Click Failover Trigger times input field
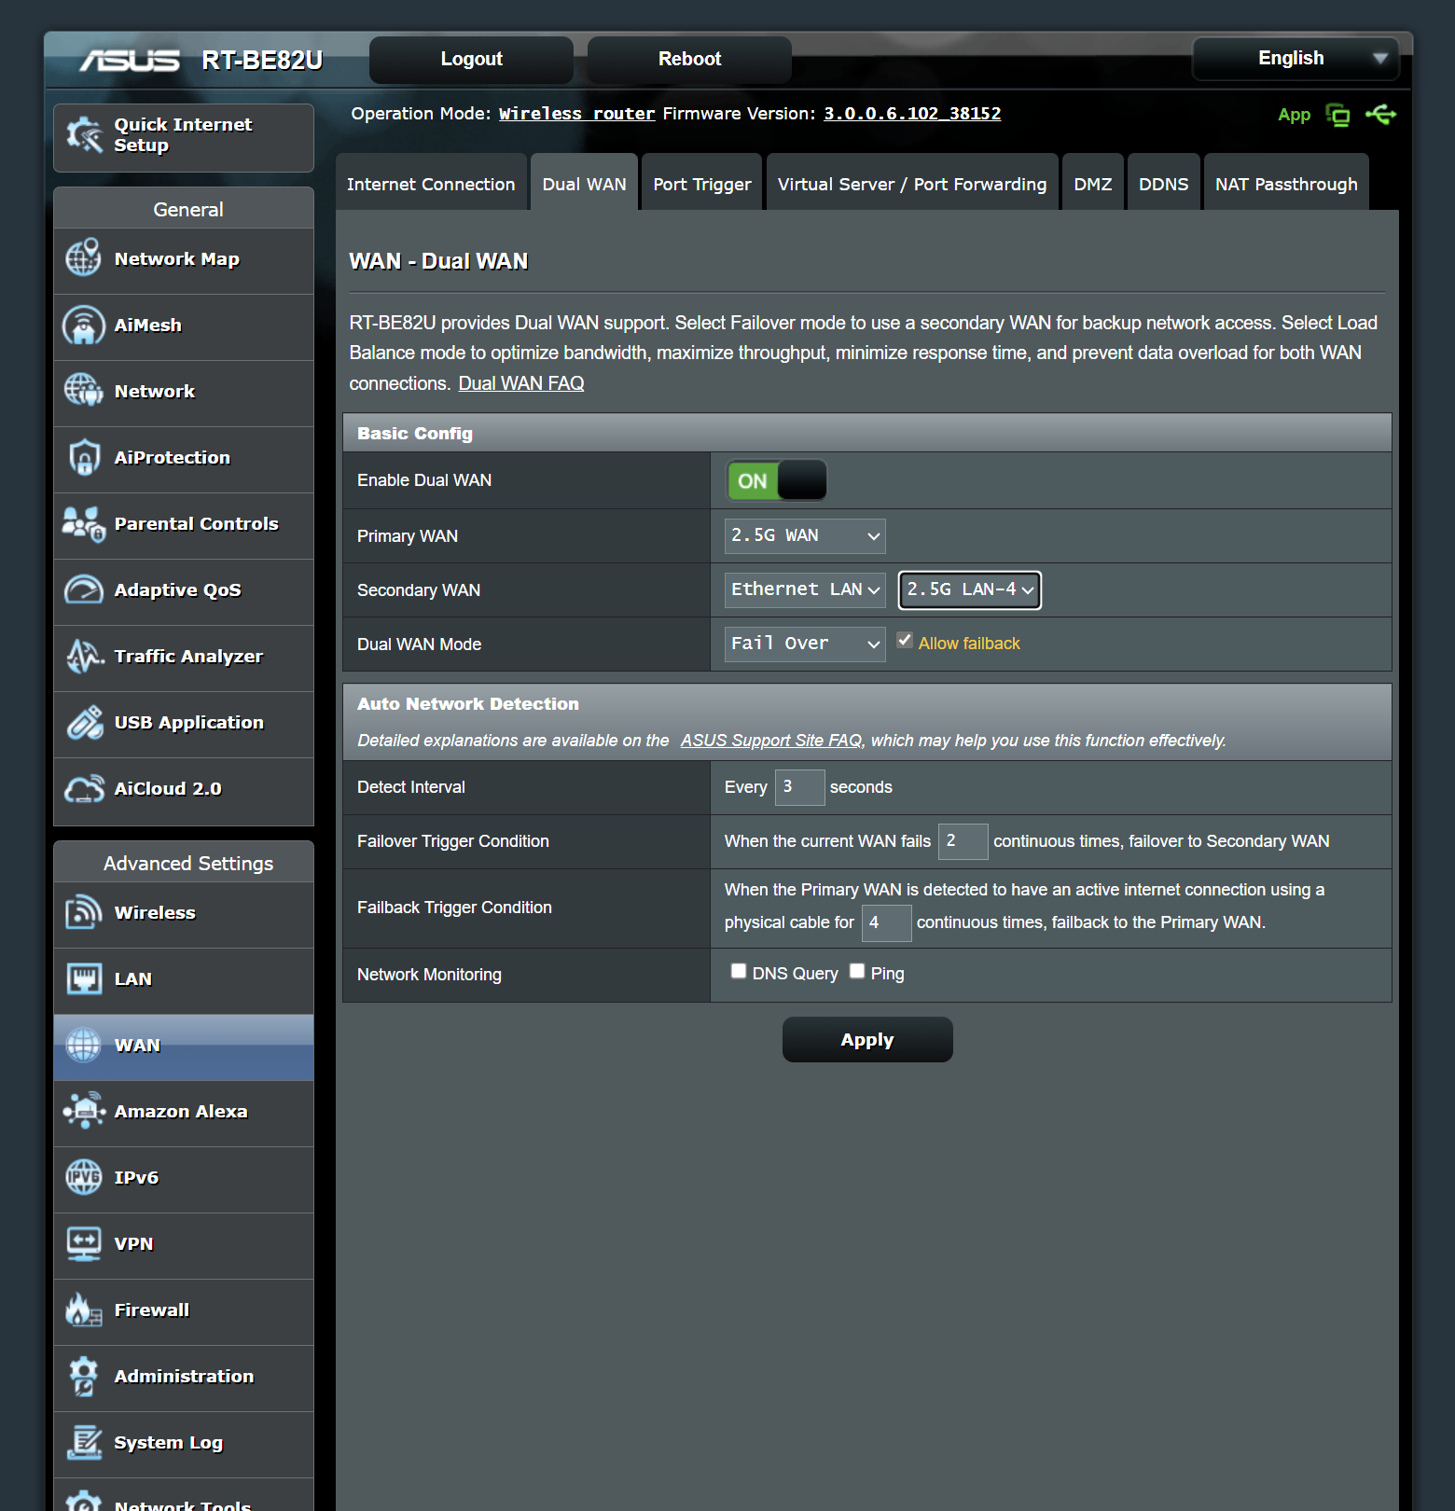 pyautogui.click(x=963, y=841)
